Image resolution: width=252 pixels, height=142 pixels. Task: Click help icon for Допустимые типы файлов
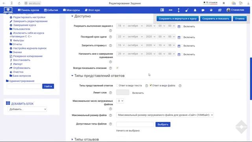tap(110, 124)
